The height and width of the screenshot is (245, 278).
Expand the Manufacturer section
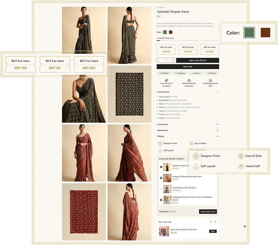click(x=188, y=130)
